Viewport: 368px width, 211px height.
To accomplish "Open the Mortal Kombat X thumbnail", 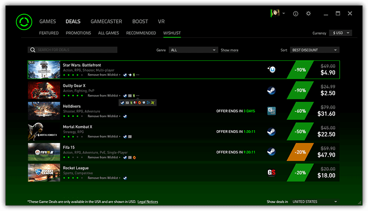I will pyautogui.click(x=44, y=132).
